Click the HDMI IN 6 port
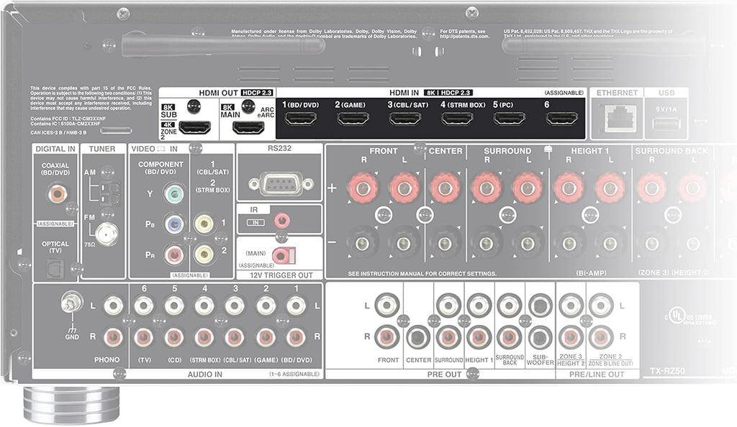Screen dimensions: 737x427 pos(561,119)
